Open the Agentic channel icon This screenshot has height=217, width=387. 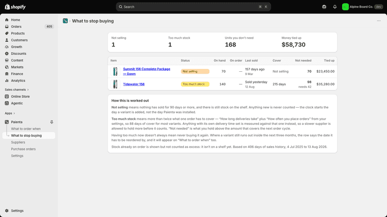(x=7, y=103)
